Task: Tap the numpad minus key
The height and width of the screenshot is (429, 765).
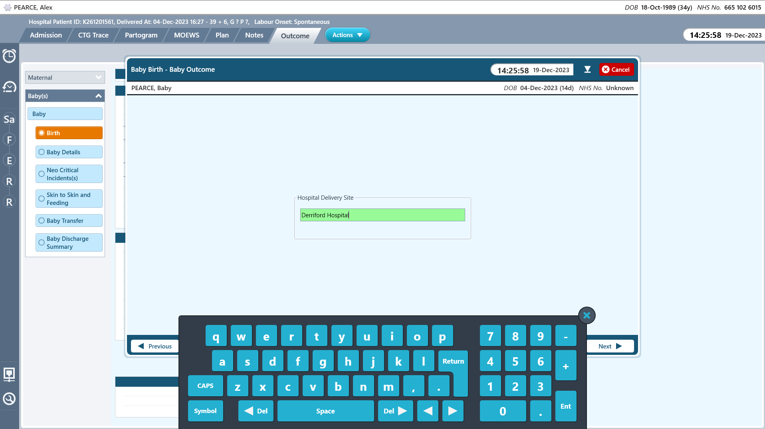Action: click(x=566, y=336)
